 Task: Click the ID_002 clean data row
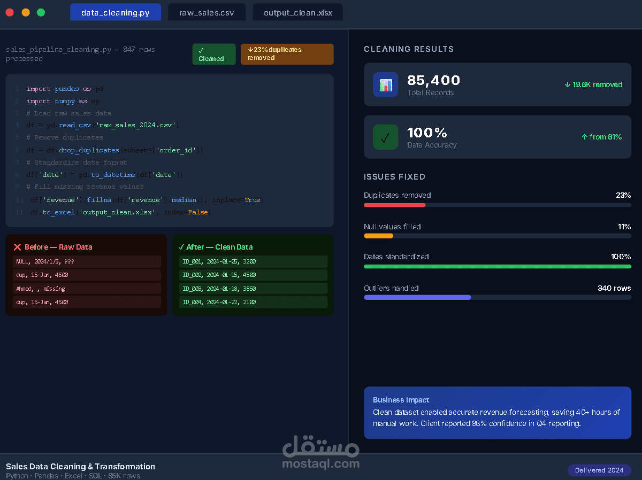tap(253, 275)
